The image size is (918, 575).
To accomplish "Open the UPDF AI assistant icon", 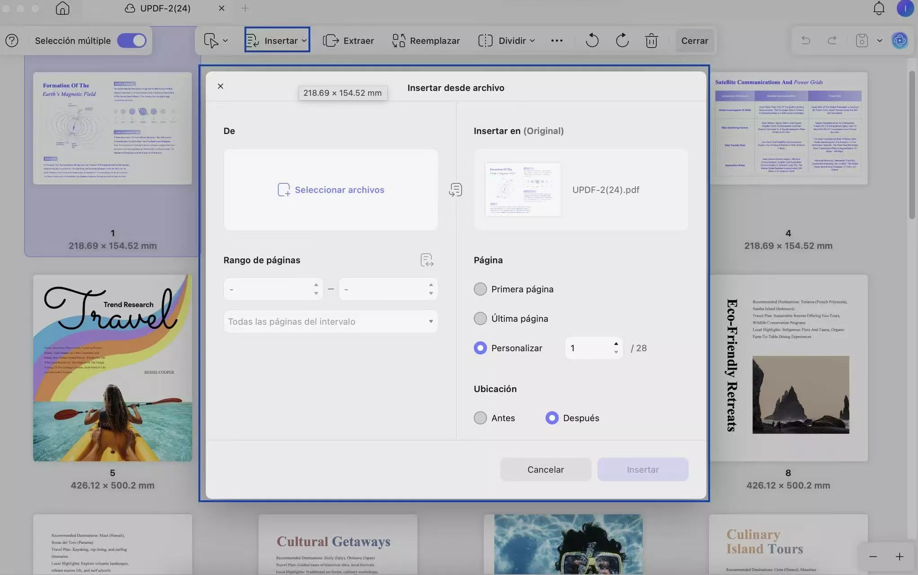I will tap(900, 40).
